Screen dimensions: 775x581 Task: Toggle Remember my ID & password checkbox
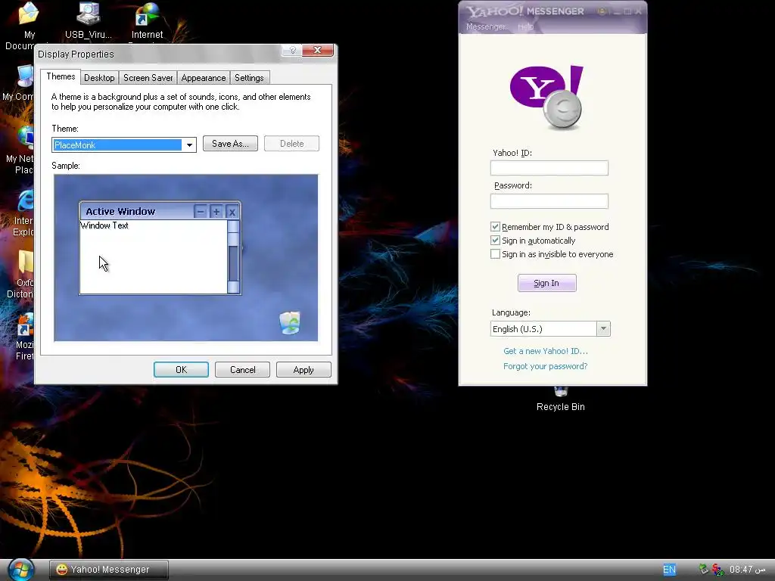(x=495, y=227)
